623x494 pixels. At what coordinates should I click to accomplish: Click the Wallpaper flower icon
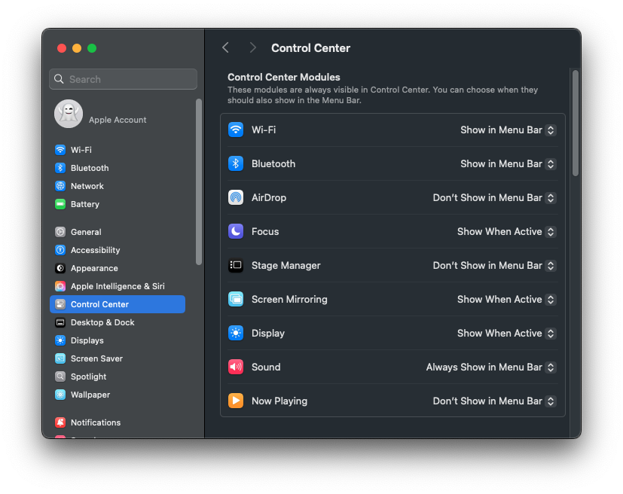(60, 395)
